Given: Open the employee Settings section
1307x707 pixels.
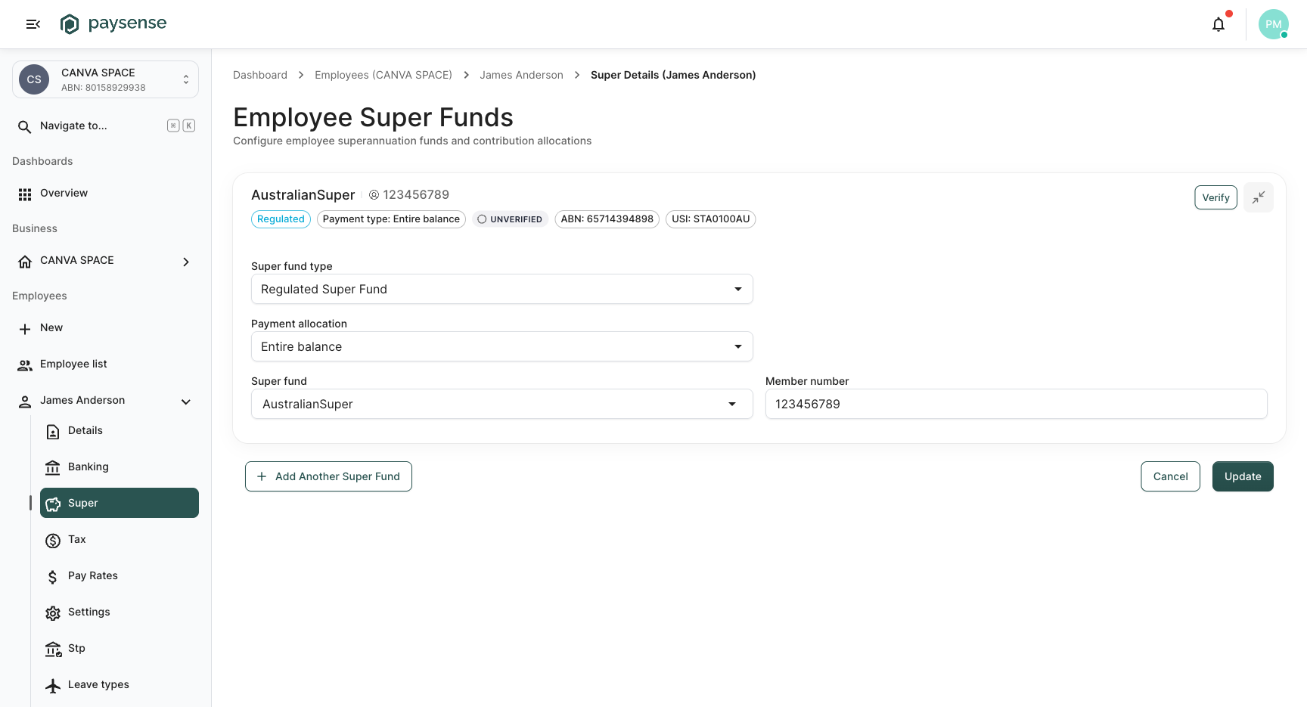Looking at the screenshot, I should click(120, 612).
